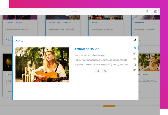Click background Andar Conmigo card thumbnail
This screenshot has width=168, height=115.
pyautogui.click(x=149, y=62)
